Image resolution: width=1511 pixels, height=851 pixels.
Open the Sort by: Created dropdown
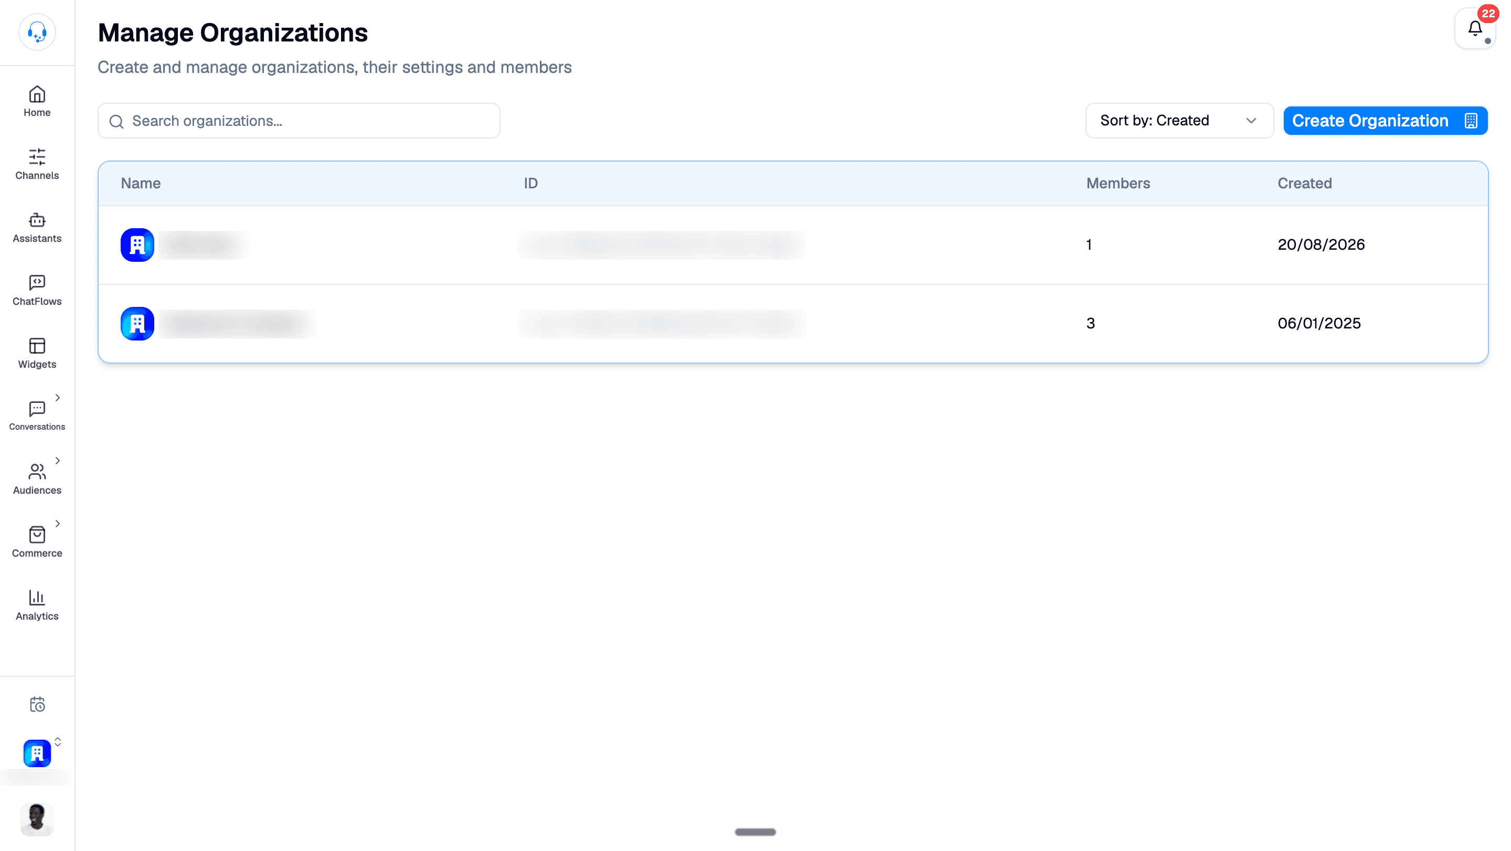pos(1179,121)
